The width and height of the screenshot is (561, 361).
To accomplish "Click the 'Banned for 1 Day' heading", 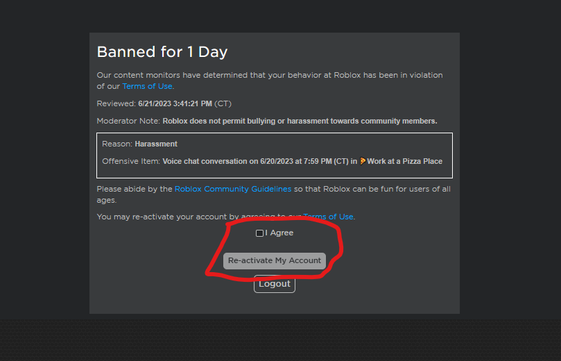I will click(x=162, y=52).
